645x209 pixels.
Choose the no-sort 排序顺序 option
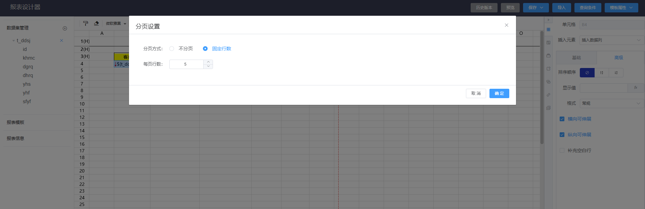click(587, 73)
